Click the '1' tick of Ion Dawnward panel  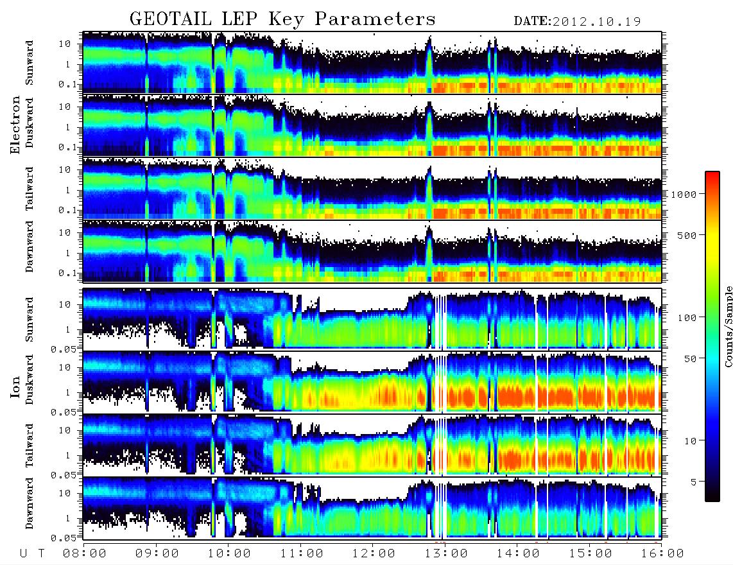tap(67, 518)
